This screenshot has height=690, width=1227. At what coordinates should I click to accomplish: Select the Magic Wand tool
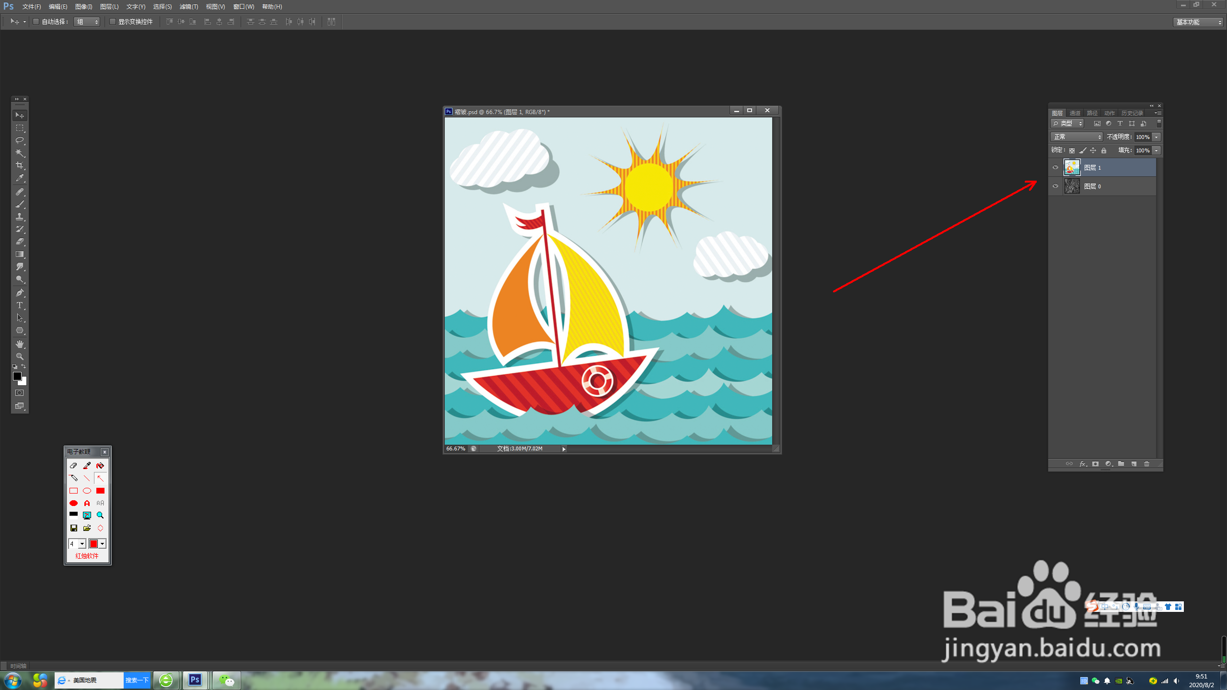click(x=20, y=153)
